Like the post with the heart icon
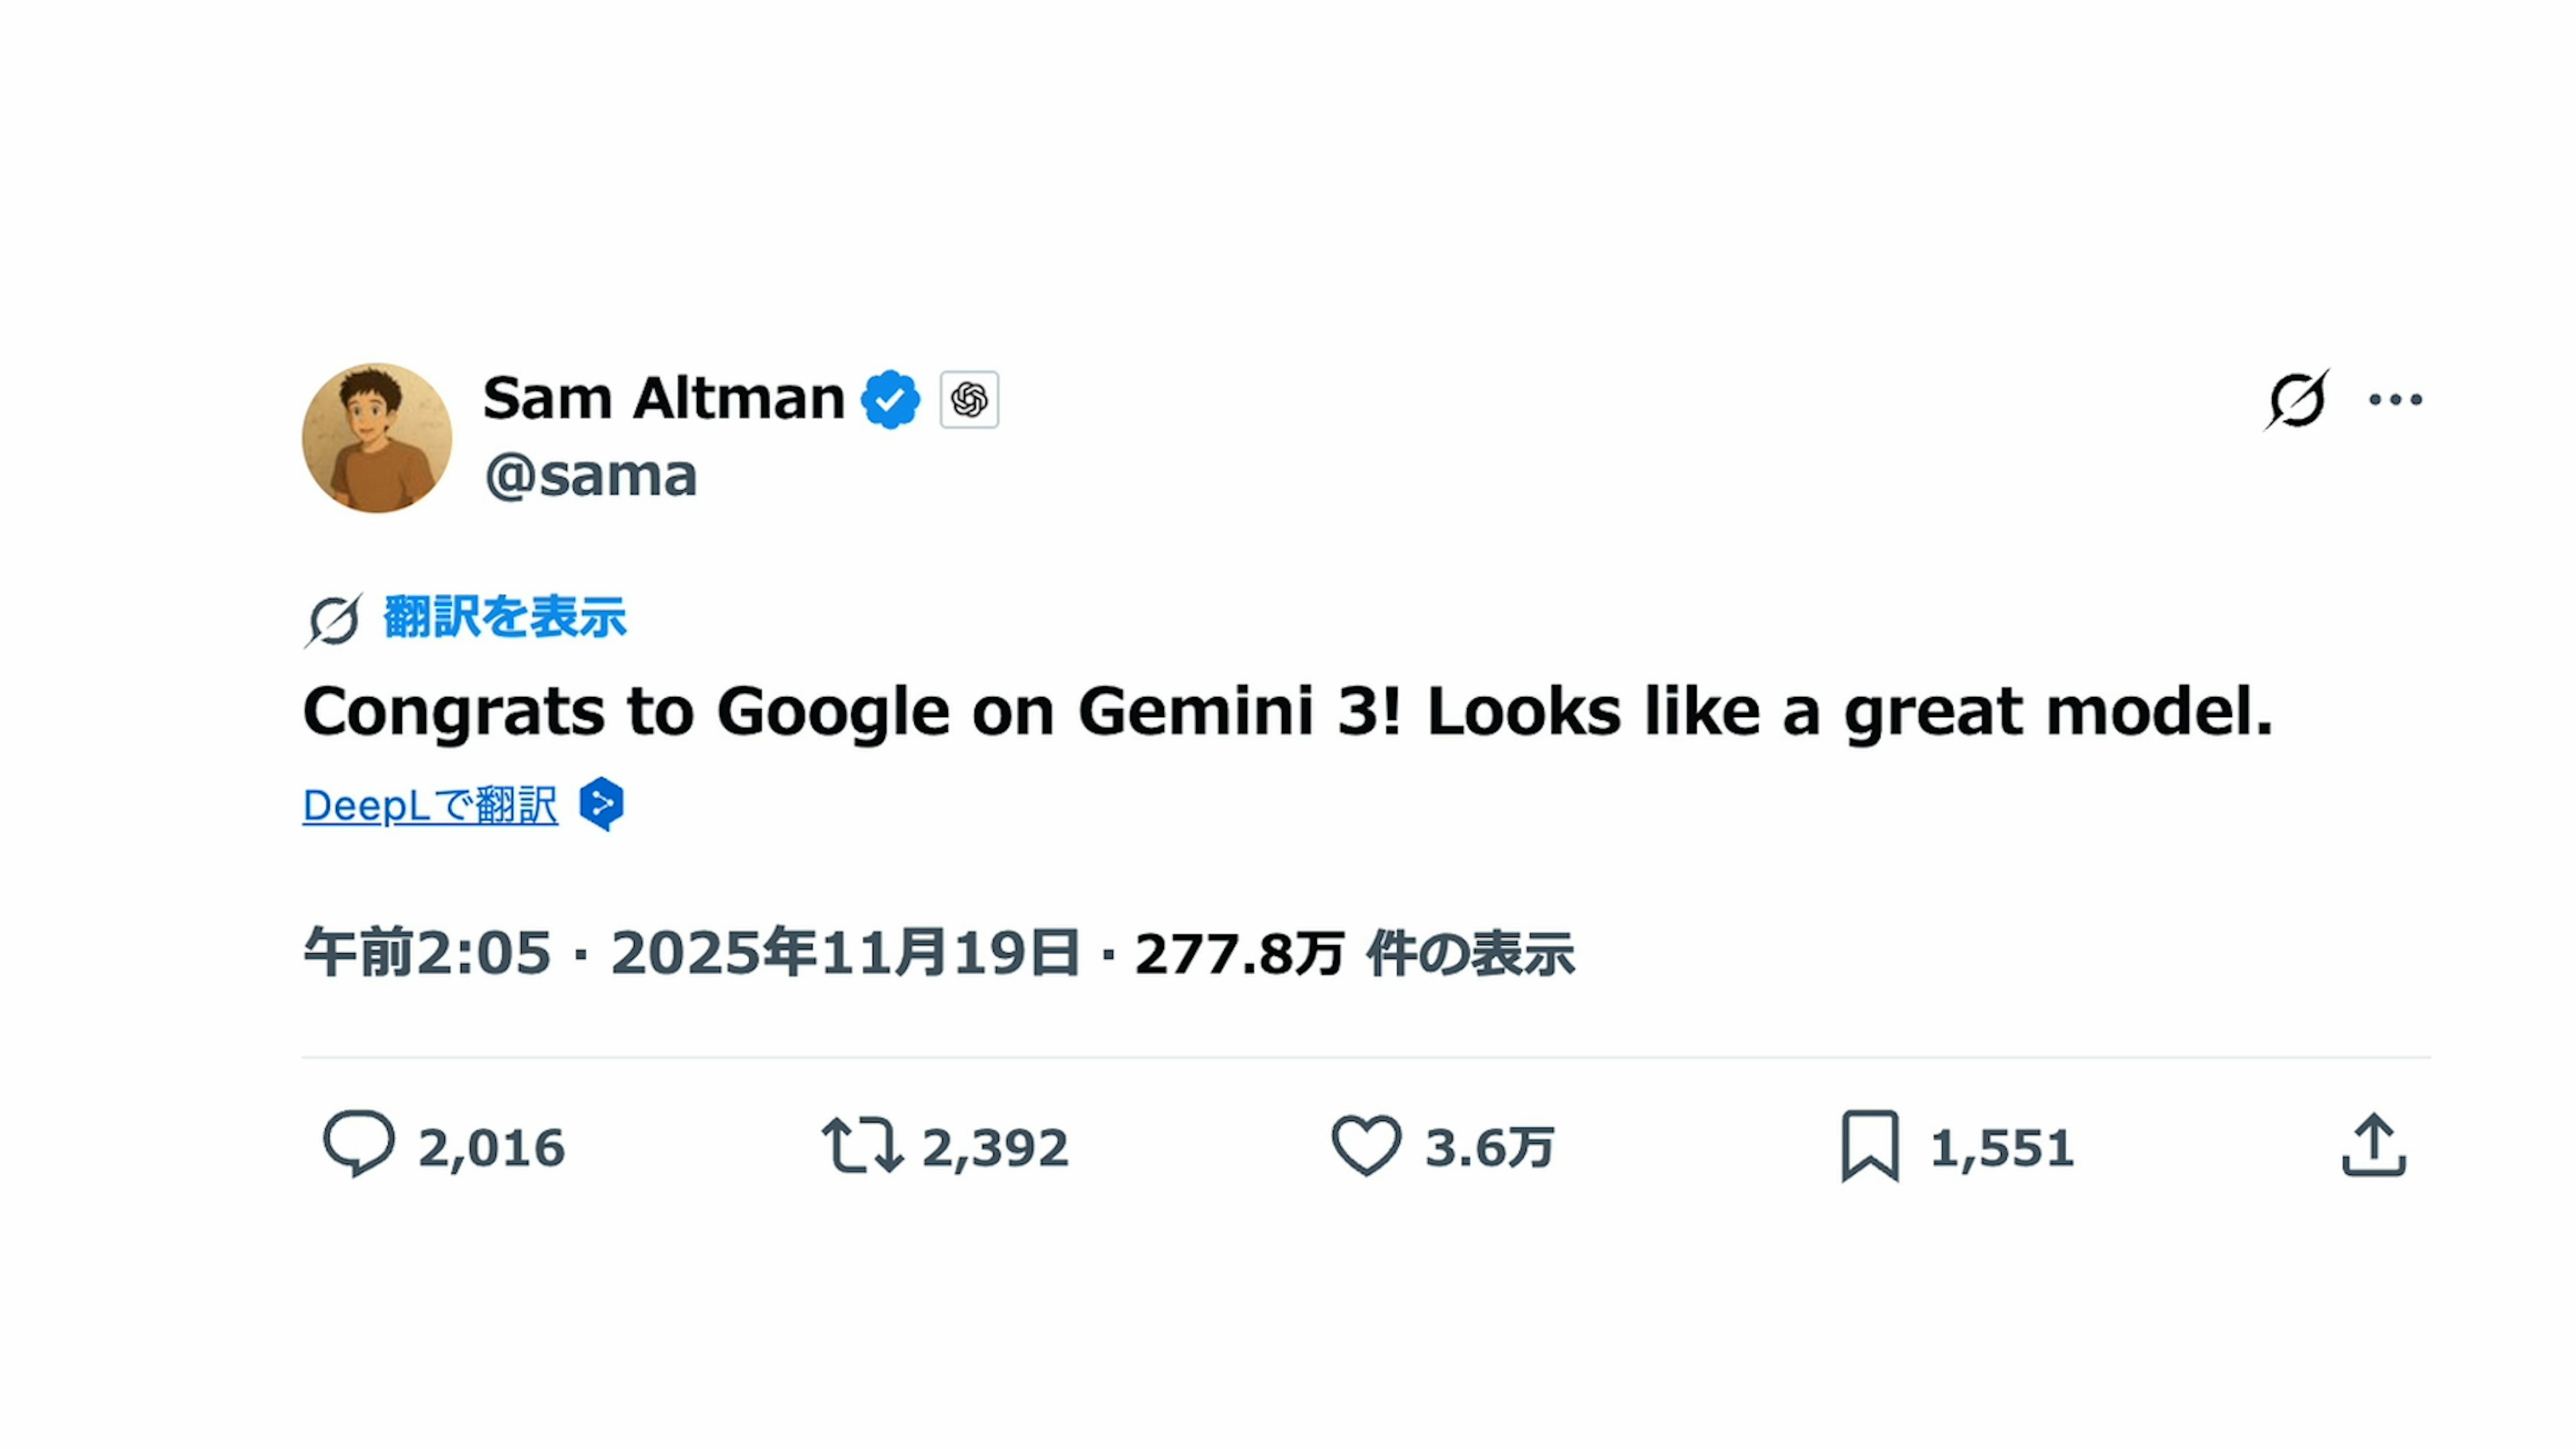Image resolution: width=2576 pixels, height=1449 pixels. coord(1366,1145)
